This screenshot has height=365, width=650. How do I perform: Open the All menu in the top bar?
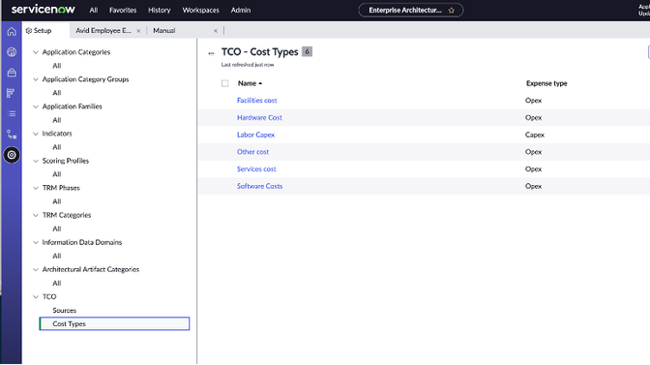click(x=94, y=10)
